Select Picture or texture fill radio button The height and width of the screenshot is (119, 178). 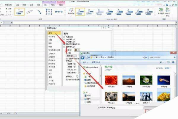pos(64,44)
